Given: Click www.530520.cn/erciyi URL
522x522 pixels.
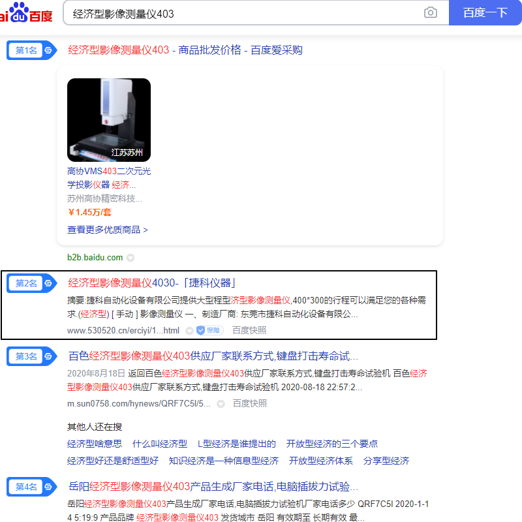Looking at the screenshot, I should pos(123,331).
